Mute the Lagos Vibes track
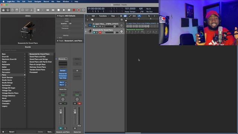This screenshot has width=238, height=134. tap(94, 26)
